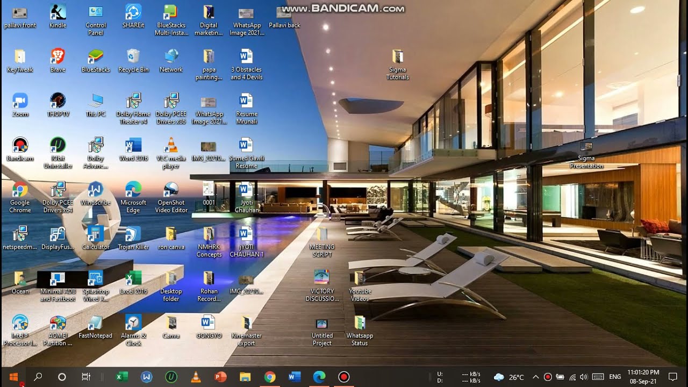The image size is (688, 387).
Task: Open OpenShot Video Editor shortcut
Action: click(171, 197)
